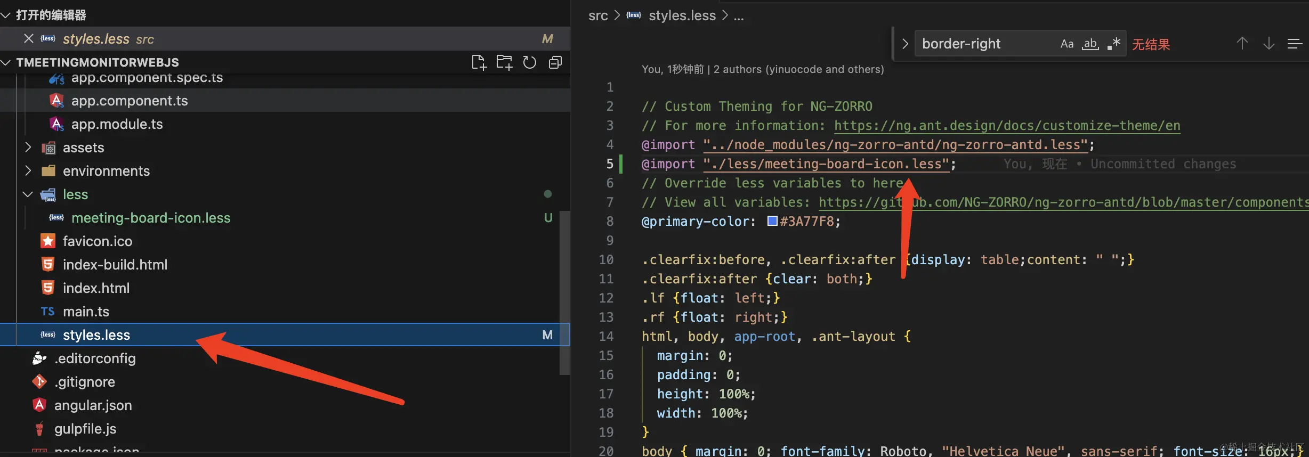Open angular.json file
The width and height of the screenshot is (1309, 457).
tap(93, 405)
